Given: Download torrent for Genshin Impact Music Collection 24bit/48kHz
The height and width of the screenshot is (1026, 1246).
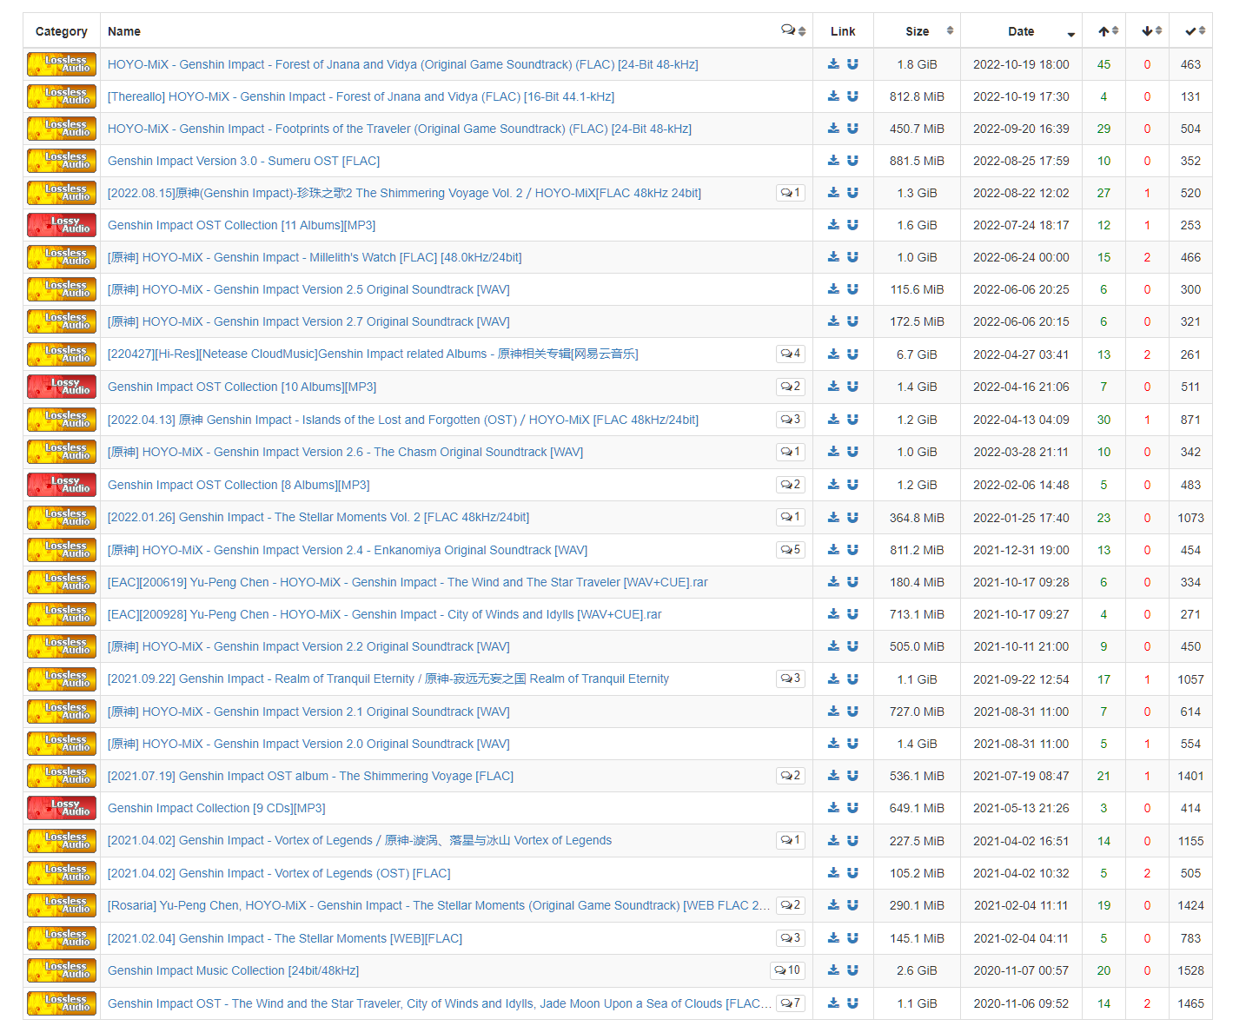Looking at the screenshot, I should coord(833,970).
